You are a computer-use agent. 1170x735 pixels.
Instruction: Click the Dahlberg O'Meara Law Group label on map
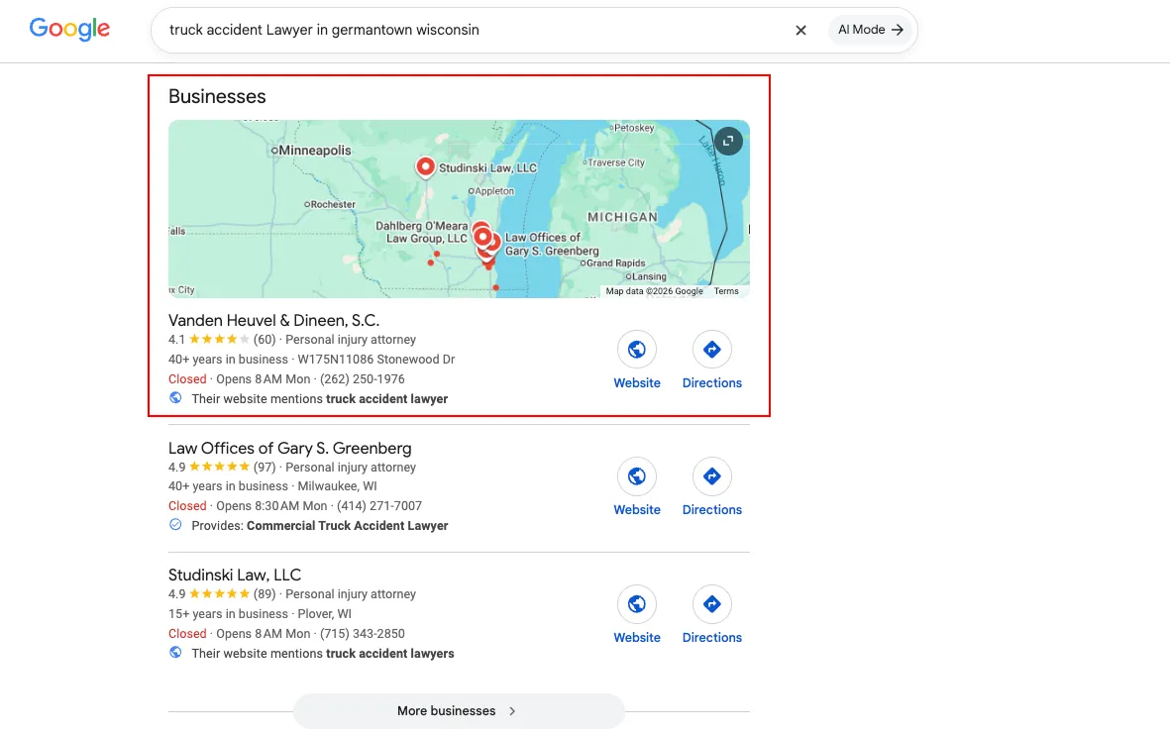point(422,232)
